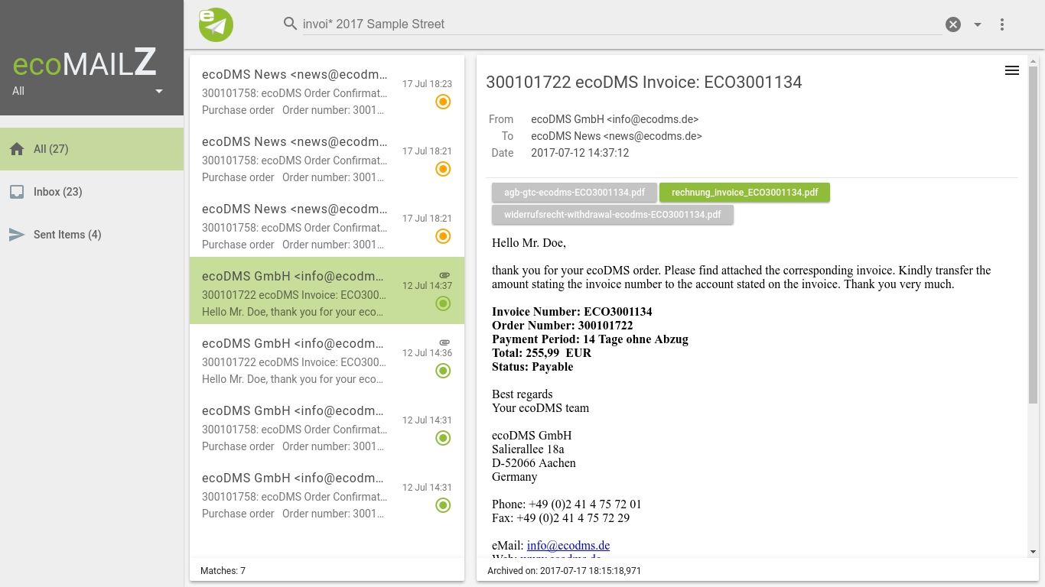Viewport: 1045px width, 587px height.
Task: Open rechnung_invoice_ECO3001134.pdf attachment
Action: point(744,193)
